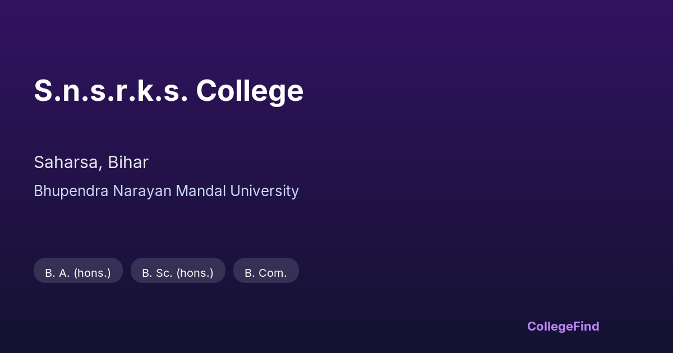Screen dimensions: 673x353
Task: Select the Saharsa city name
Action: (x=67, y=162)
